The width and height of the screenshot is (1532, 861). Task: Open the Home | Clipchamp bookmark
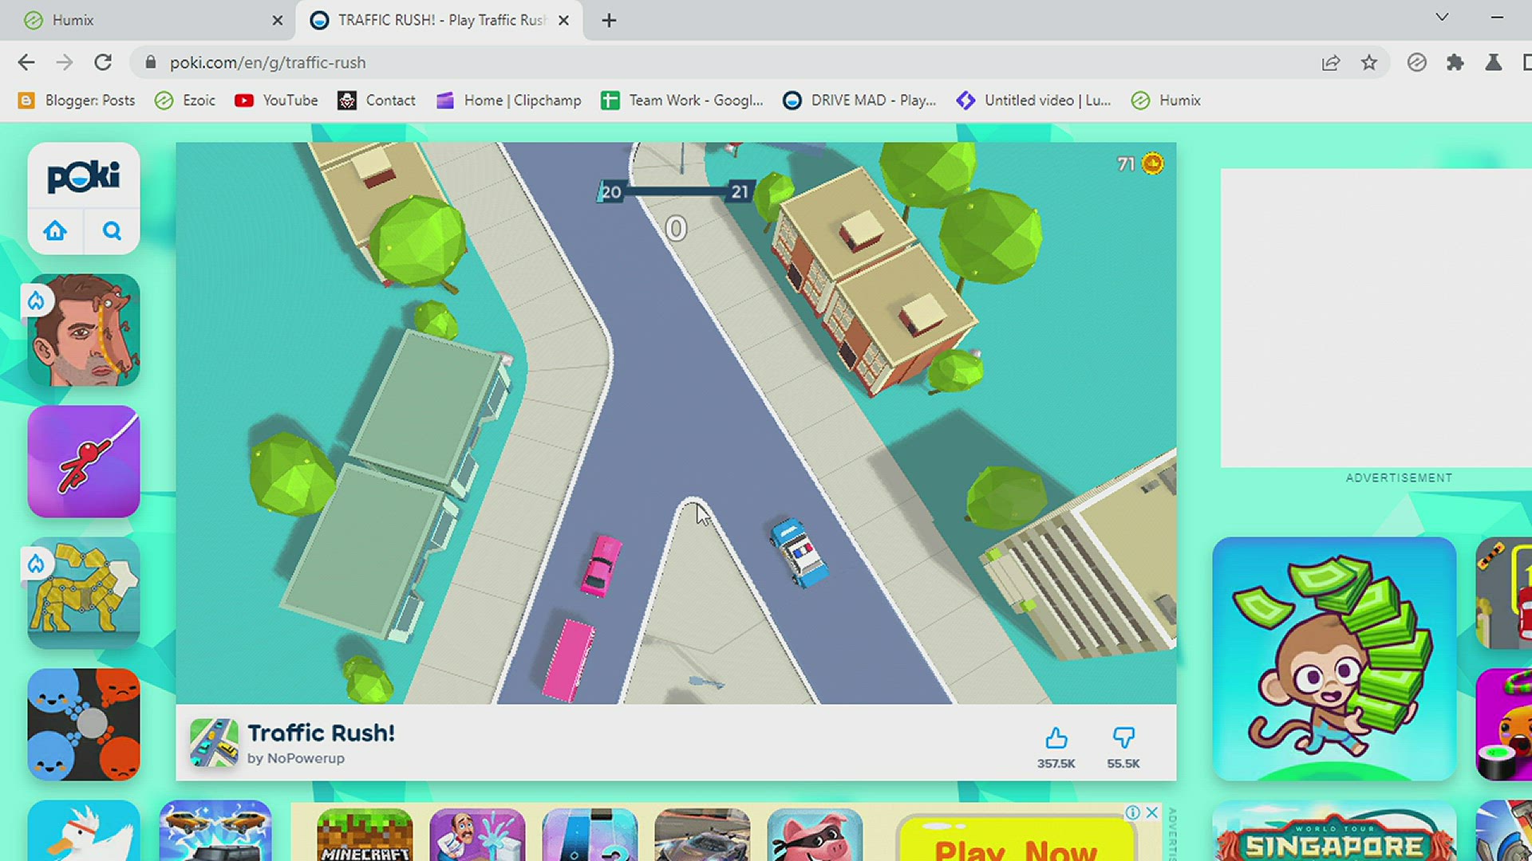509,100
